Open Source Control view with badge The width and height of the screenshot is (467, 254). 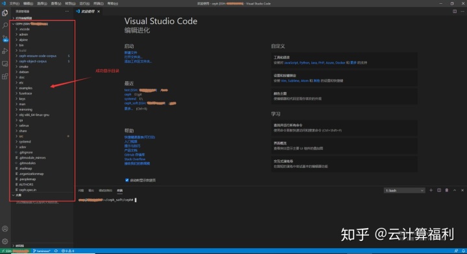coord(5,38)
